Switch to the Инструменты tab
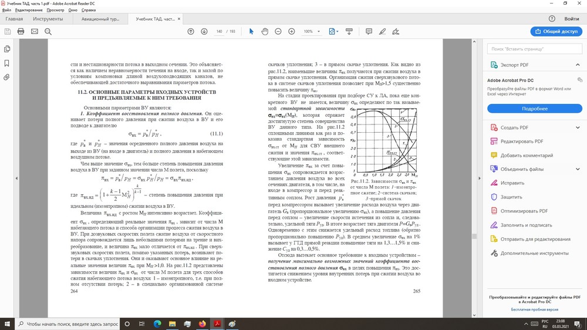Screen dimensions: 587x330 coord(48,19)
